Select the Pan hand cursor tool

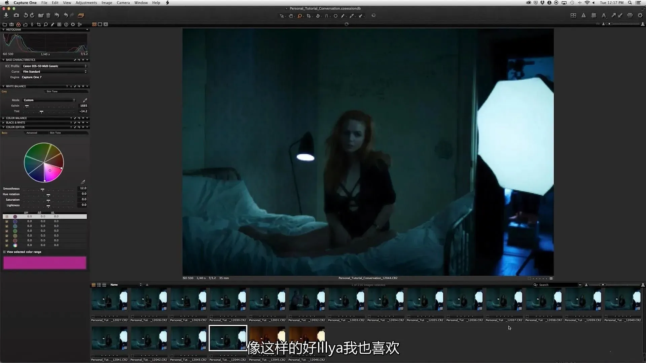point(291,16)
